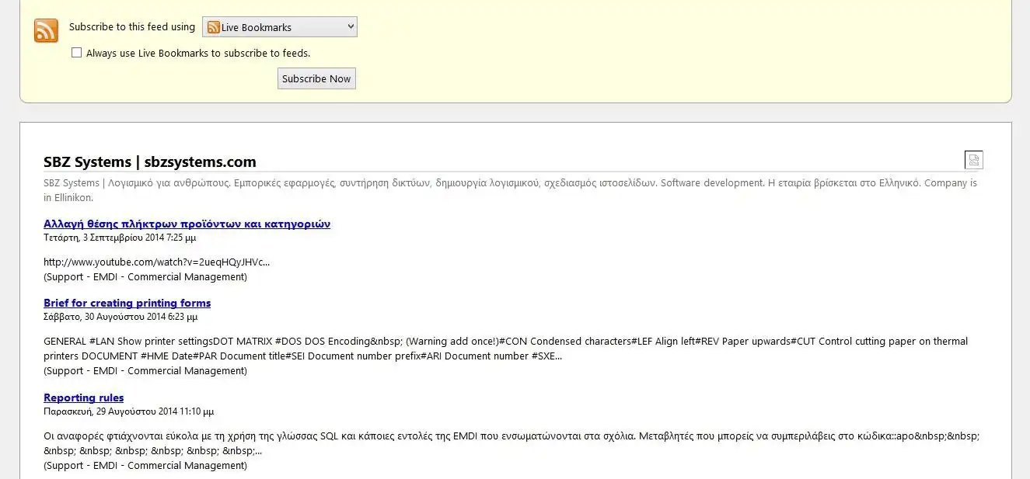Click the feed document icon beside the title

click(973, 160)
